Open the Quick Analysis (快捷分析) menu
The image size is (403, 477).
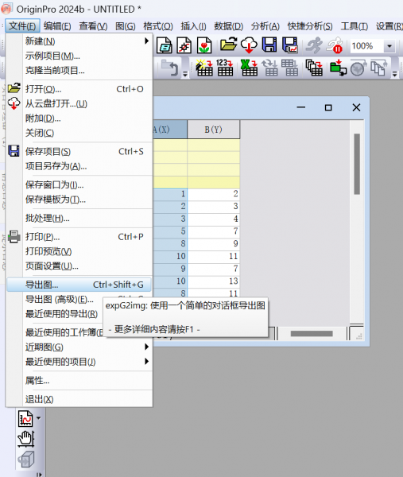point(310,26)
